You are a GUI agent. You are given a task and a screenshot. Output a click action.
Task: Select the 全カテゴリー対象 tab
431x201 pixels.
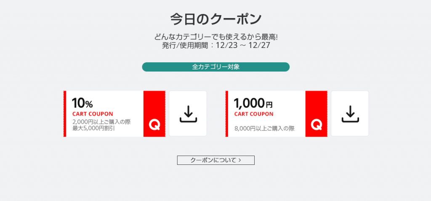pos(215,67)
